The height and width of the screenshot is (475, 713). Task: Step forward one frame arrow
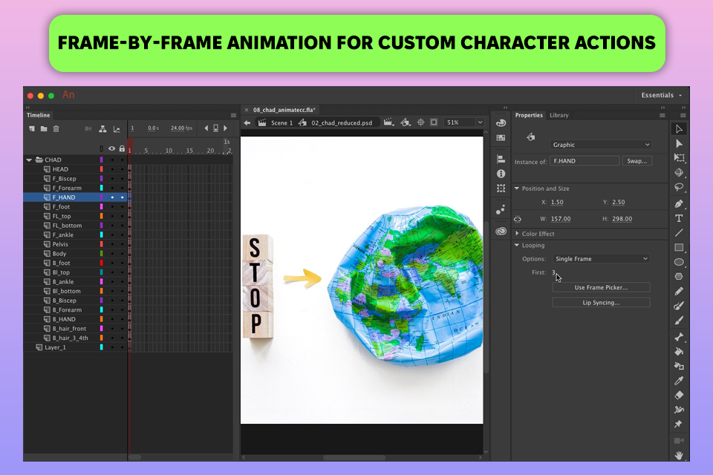coord(225,128)
